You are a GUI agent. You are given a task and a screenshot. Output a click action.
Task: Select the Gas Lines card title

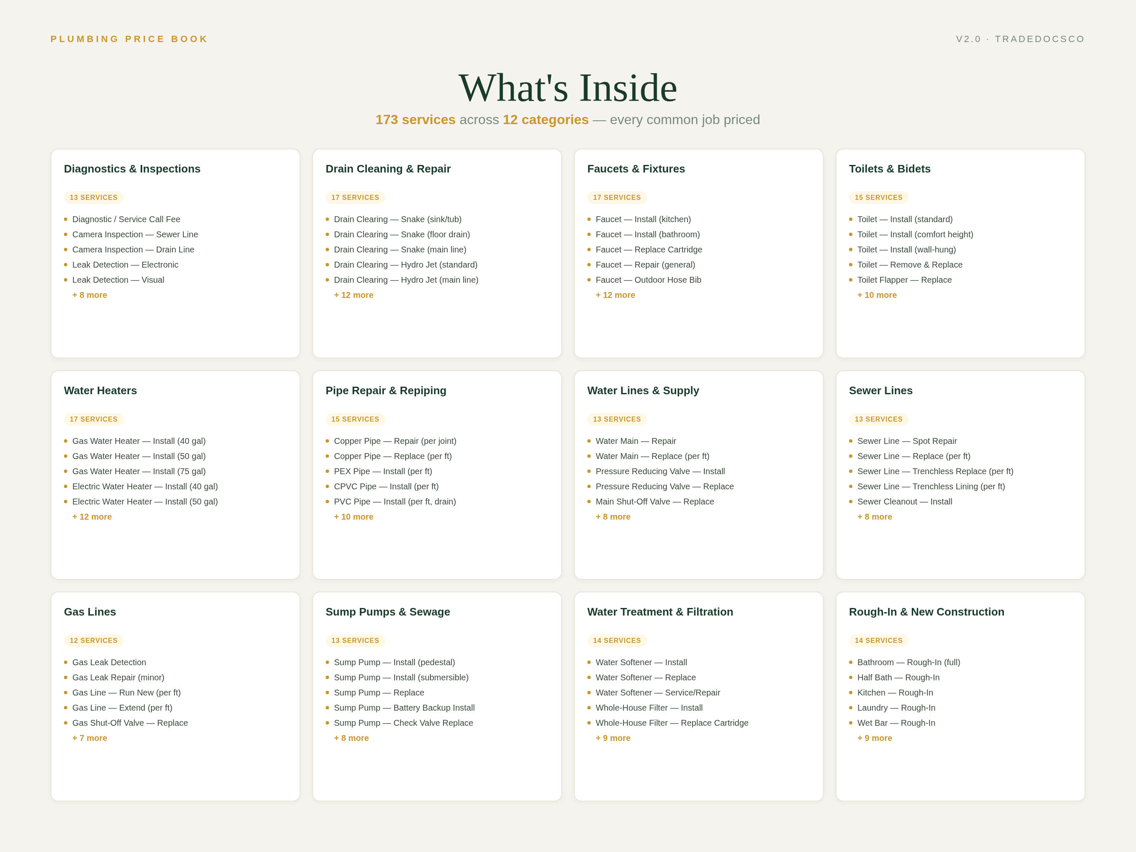coord(90,612)
